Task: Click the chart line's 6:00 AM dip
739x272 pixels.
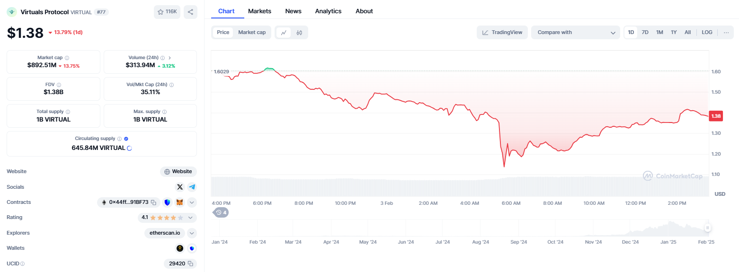Action: coord(504,167)
